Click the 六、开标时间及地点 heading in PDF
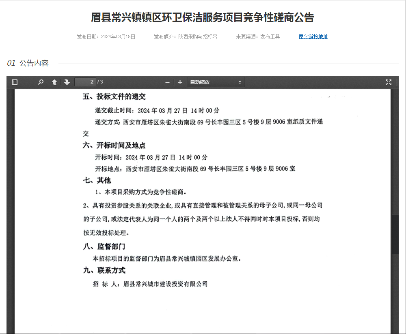This screenshot has height=334, width=406. pyautogui.click(x=114, y=146)
